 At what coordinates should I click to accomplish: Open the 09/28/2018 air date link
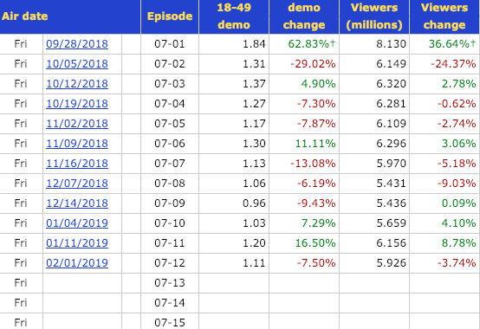pyautogui.click(x=77, y=44)
